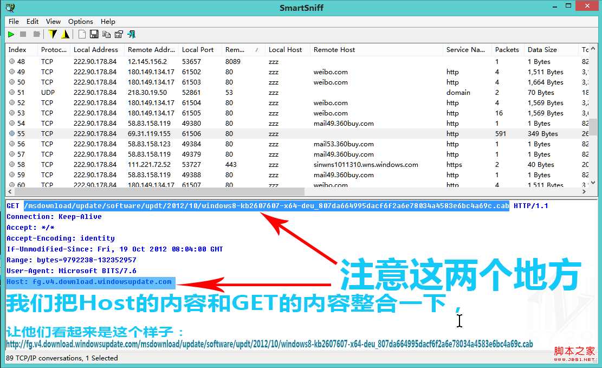
Task: Open the File menu
Action: 14,22
